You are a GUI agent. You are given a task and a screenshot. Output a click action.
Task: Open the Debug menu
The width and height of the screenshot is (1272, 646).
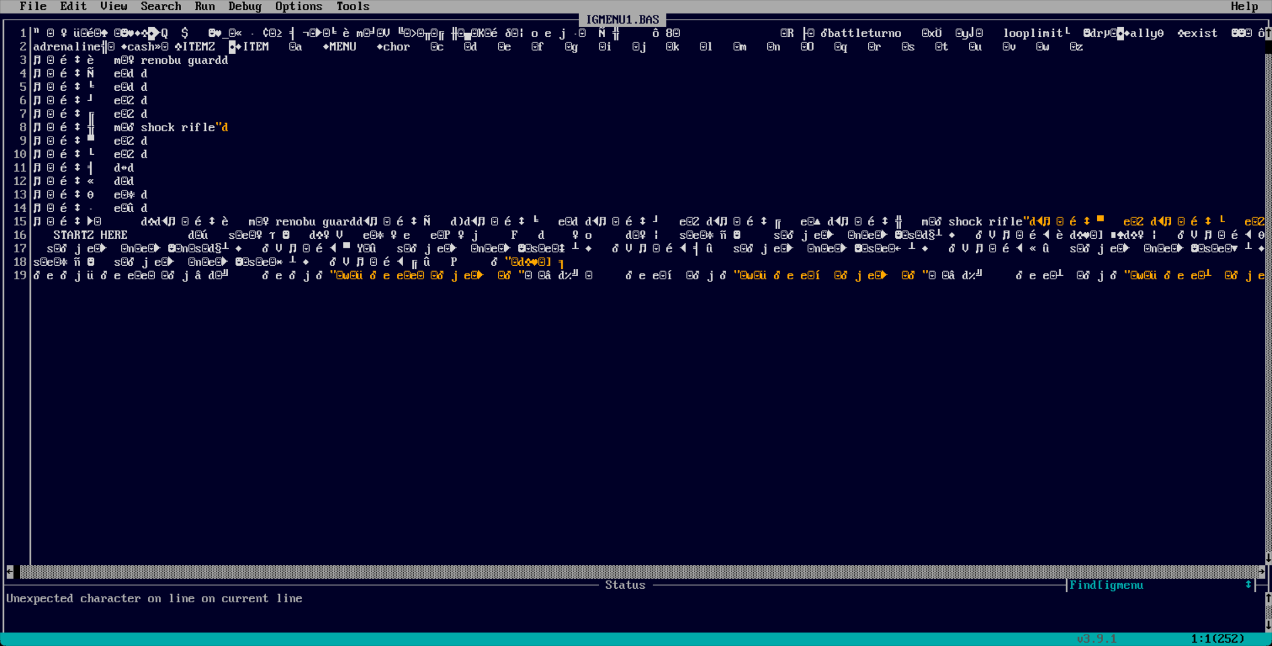click(x=245, y=6)
